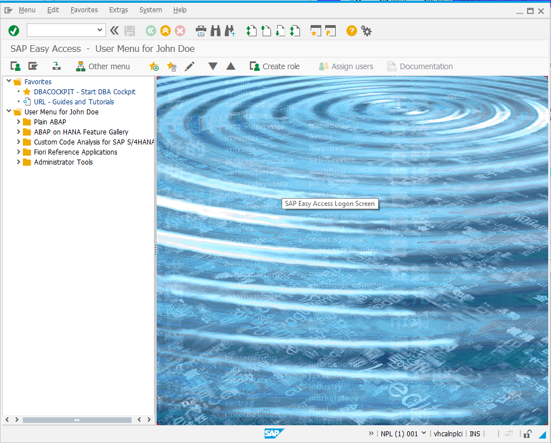Open the command field history dropdown arrow
The height and width of the screenshot is (443, 551).
point(100,30)
